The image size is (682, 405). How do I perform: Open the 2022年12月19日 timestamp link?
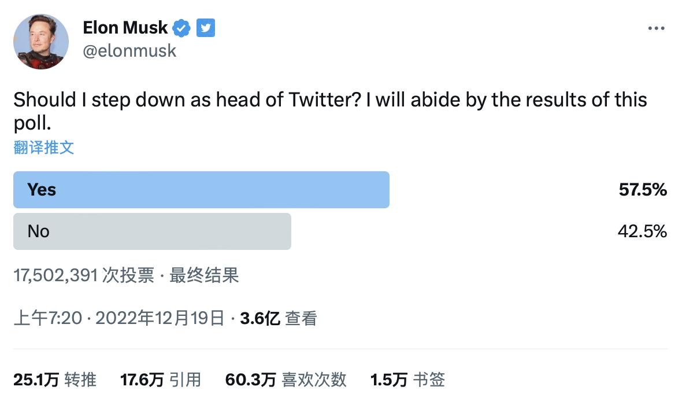click(x=160, y=318)
